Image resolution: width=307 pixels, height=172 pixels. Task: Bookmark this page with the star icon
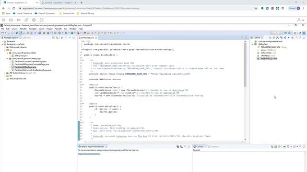[256, 9]
